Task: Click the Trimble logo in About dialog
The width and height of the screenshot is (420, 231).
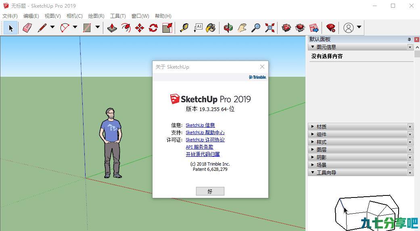Action: [x=257, y=77]
